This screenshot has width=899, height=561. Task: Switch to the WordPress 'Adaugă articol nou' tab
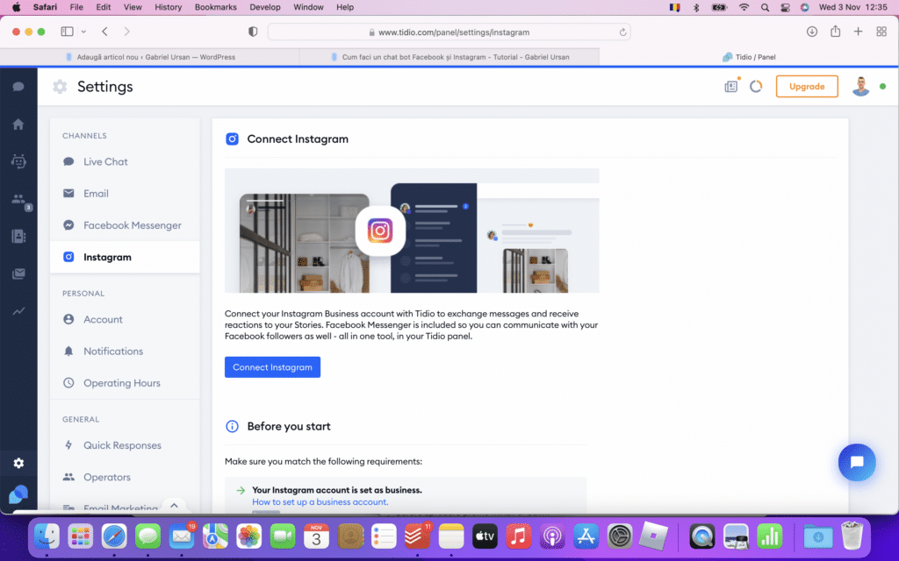coord(150,57)
